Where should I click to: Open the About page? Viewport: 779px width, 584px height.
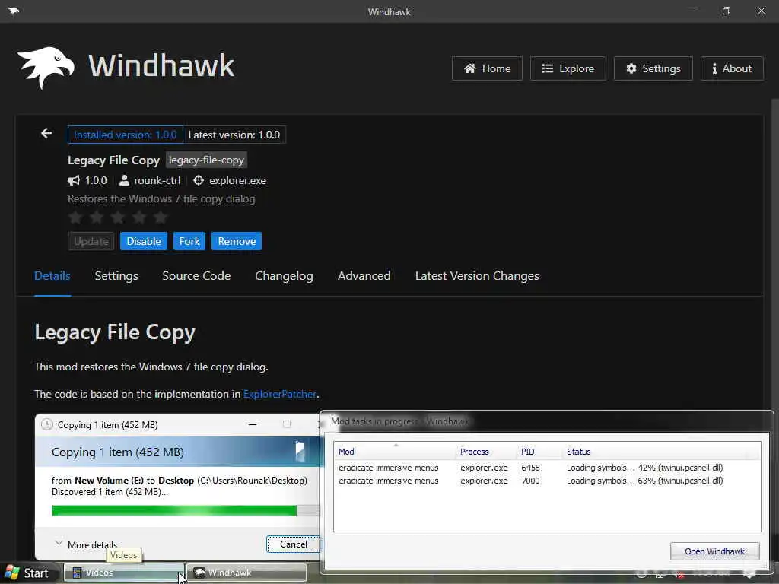732,68
